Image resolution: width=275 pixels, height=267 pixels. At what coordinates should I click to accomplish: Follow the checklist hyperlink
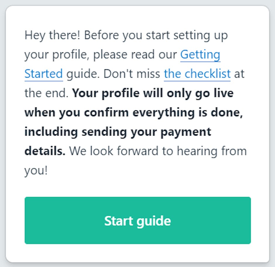click(x=197, y=74)
